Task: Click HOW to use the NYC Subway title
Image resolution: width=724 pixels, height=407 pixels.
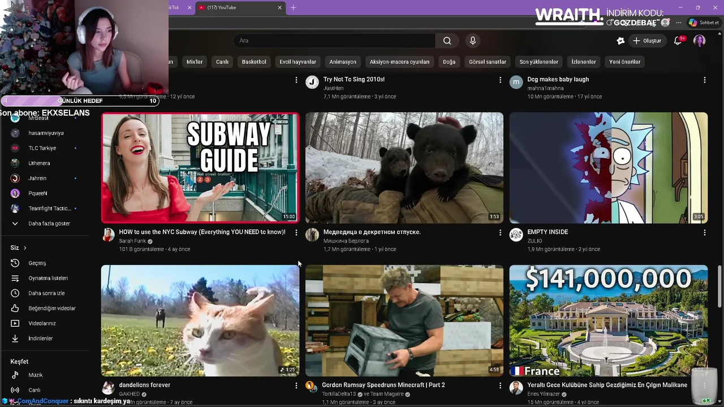Action: click(x=202, y=232)
